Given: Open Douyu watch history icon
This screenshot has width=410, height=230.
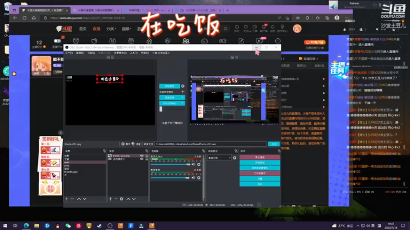Looking at the screenshot, I should point(237,28).
